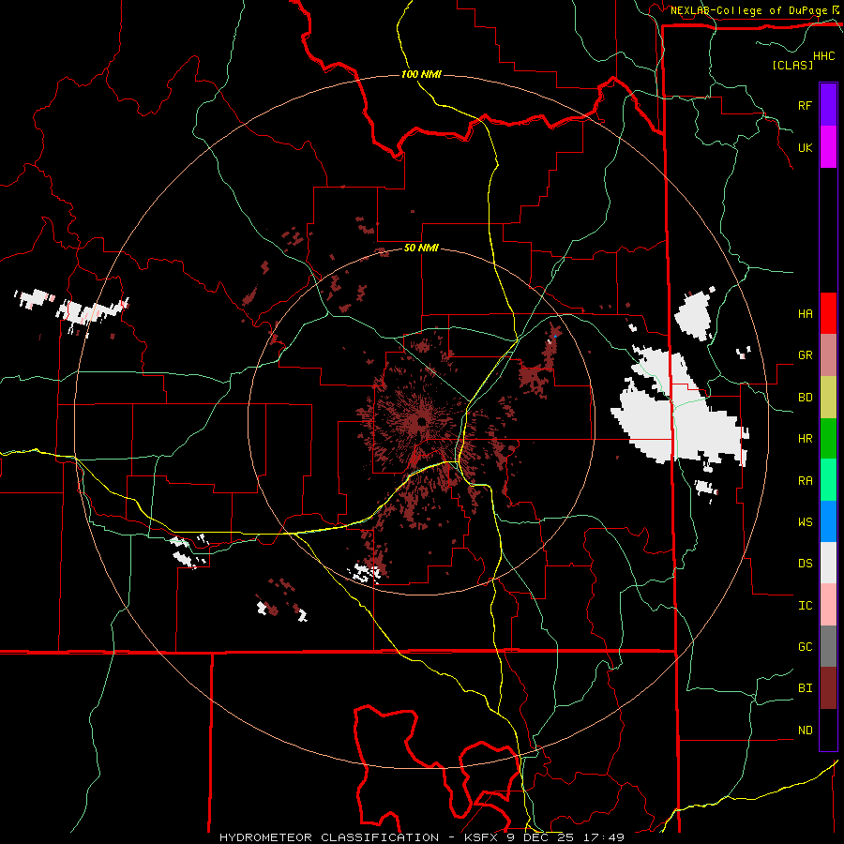Click the BI dark-red legend swatch

pyautogui.click(x=828, y=688)
